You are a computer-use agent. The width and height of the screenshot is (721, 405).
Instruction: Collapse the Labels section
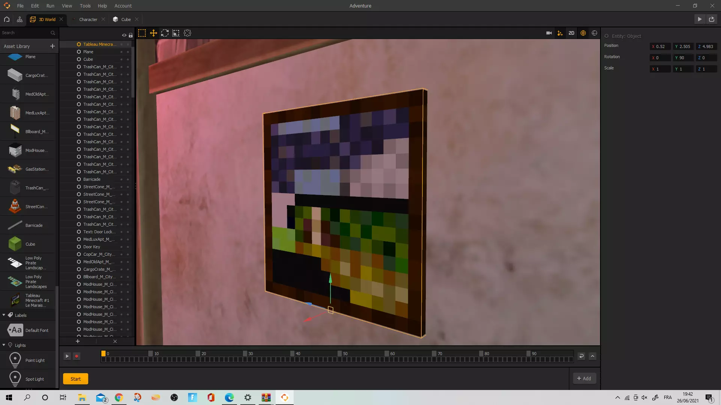pyautogui.click(x=4, y=315)
